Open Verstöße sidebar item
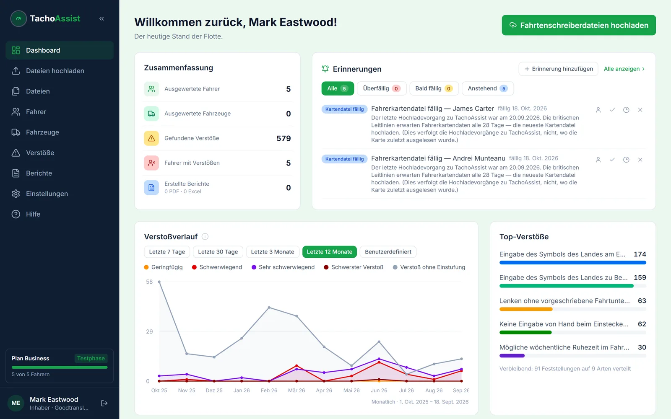Screen dimensions: 671x419 [60, 153]
